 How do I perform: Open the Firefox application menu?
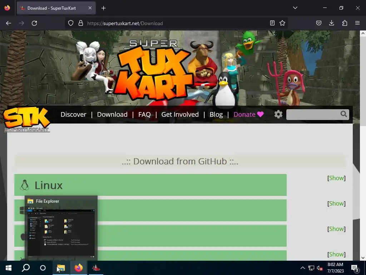pyautogui.click(x=357, y=23)
